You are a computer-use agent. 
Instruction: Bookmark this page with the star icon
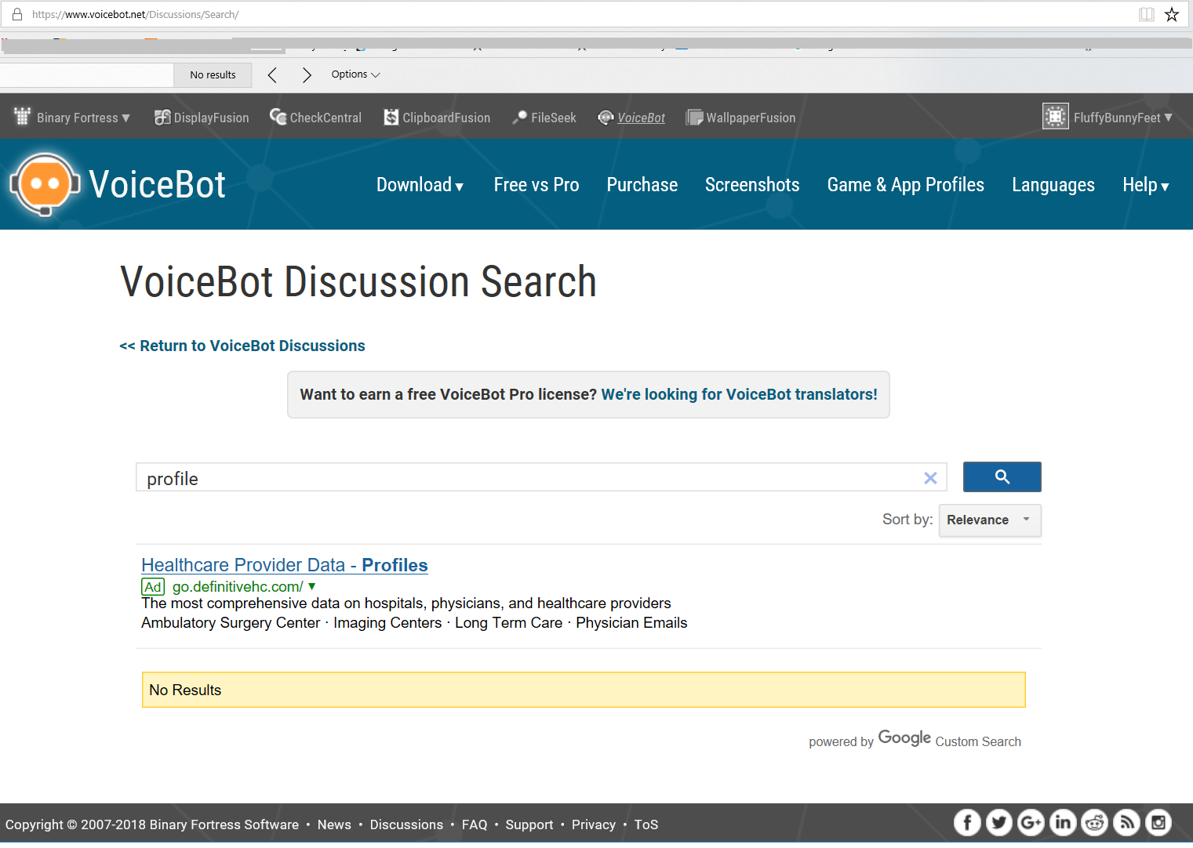pyautogui.click(x=1172, y=14)
